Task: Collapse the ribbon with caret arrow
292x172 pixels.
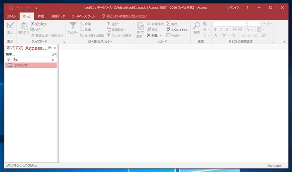Action: (x=285, y=42)
